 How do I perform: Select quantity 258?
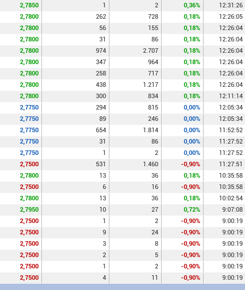click(101, 73)
